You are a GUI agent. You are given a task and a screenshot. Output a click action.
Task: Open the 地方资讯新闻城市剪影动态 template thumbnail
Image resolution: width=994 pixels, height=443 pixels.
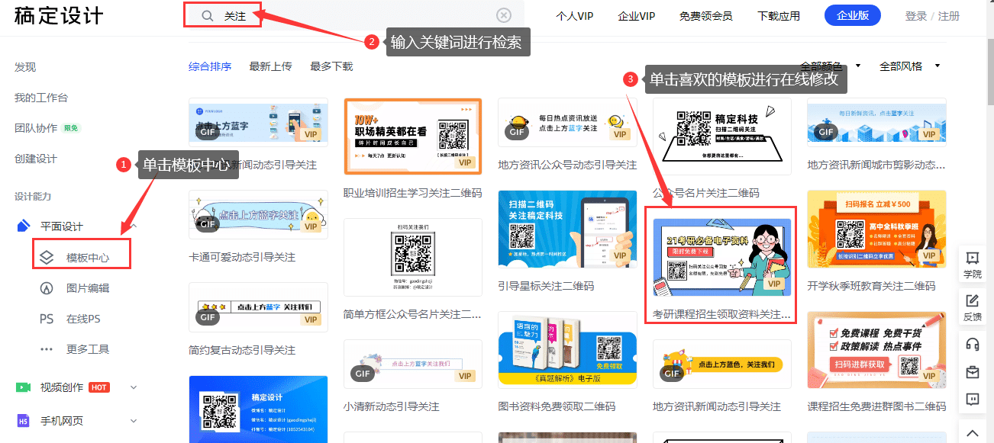pos(876,121)
